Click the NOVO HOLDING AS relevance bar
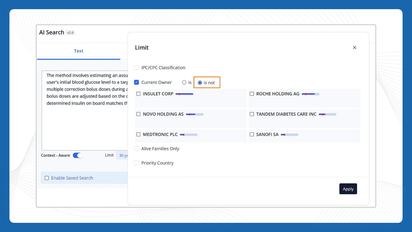This screenshot has height=232, width=412. (195, 114)
